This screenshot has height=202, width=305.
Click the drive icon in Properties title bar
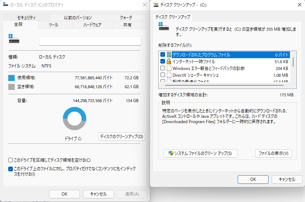[5, 4]
